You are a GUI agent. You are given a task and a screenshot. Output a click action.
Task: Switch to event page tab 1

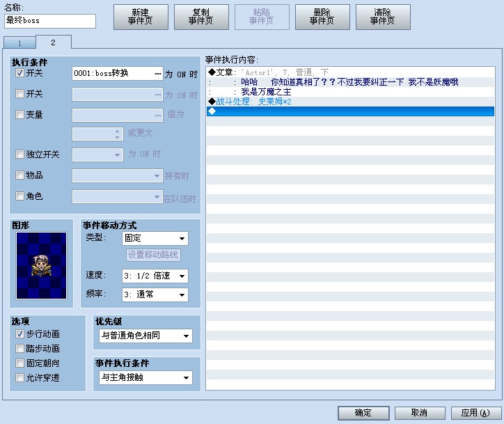(19, 43)
